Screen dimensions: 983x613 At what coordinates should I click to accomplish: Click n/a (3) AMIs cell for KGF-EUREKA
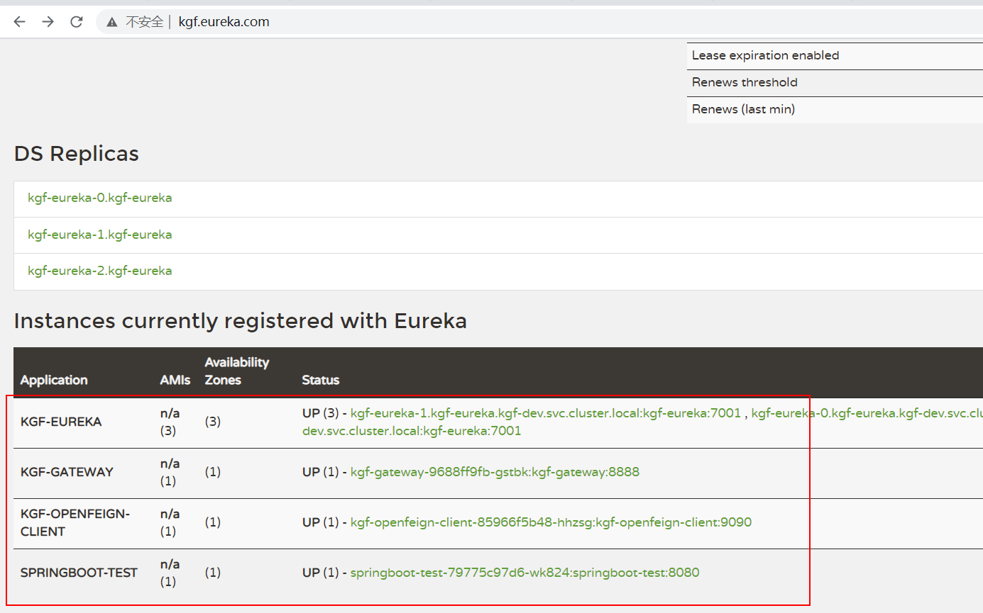point(170,422)
